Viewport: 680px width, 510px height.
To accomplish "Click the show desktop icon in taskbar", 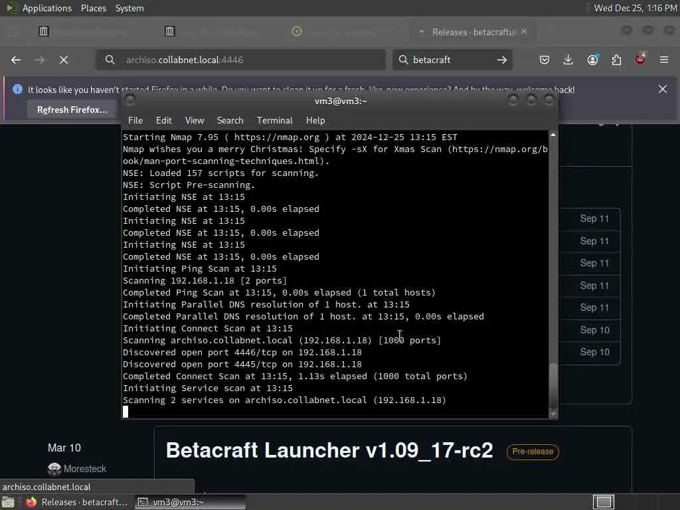I will point(8,503).
